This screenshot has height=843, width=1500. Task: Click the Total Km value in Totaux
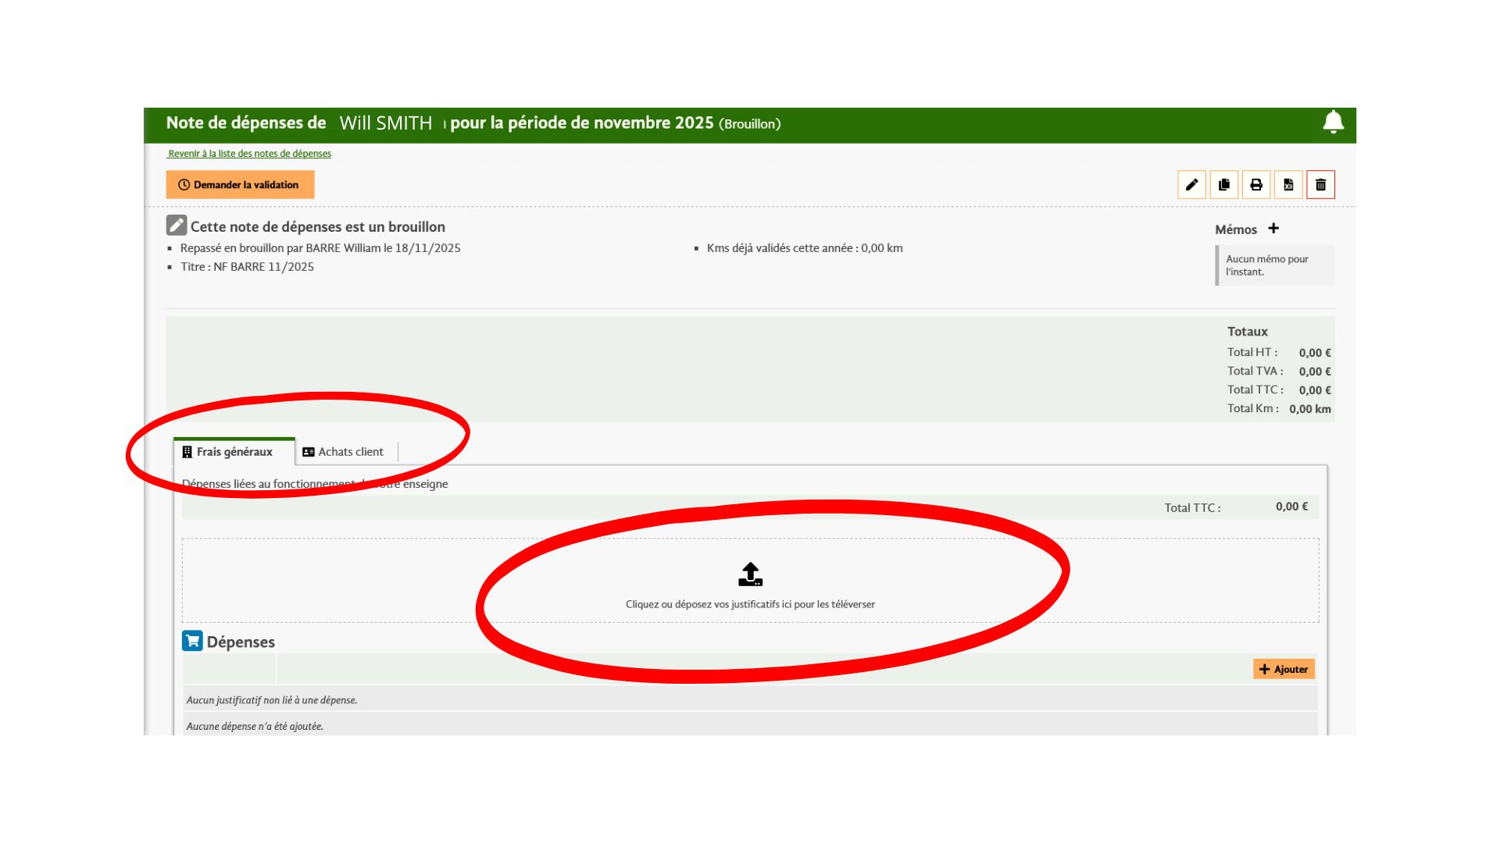(1310, 409)
